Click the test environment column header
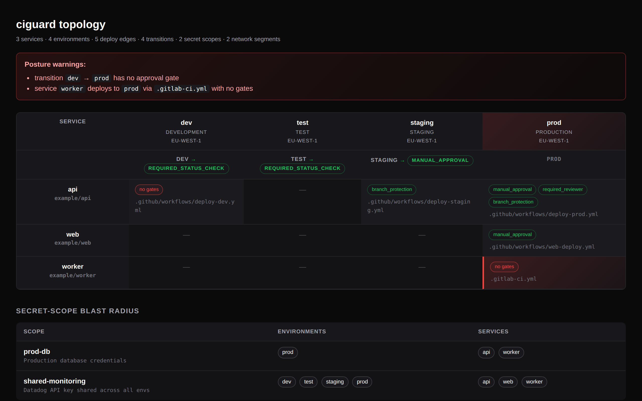This screenshot has height=401, width=642. [x=302, y=131]
